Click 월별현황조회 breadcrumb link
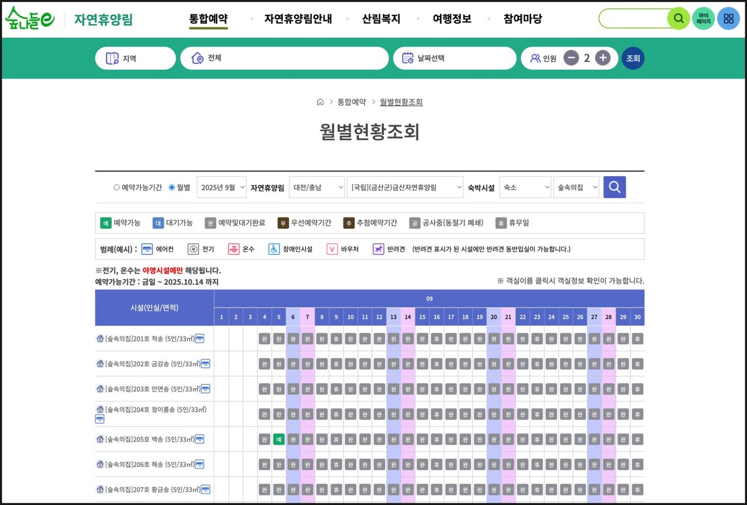The height and width of the screenshot is (505, 747). (x=401, y=102)
